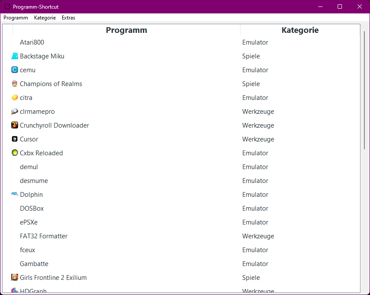Sort list by Programm column header

pos(126,30)
